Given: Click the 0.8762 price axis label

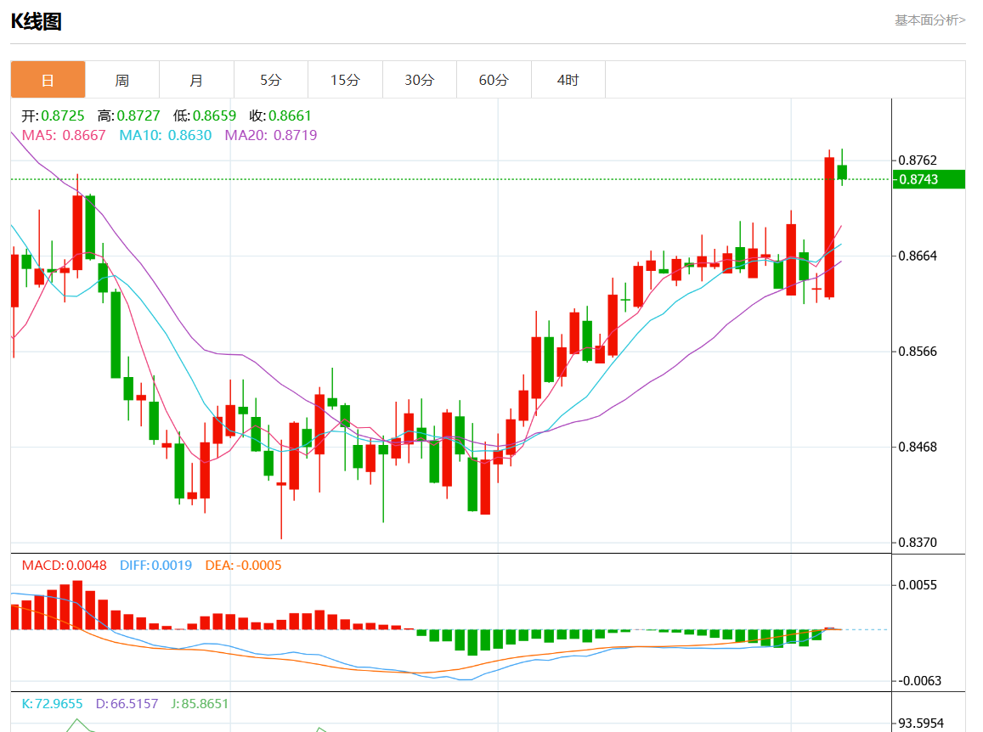Looking at the screenshot, I should pos(918,160).
